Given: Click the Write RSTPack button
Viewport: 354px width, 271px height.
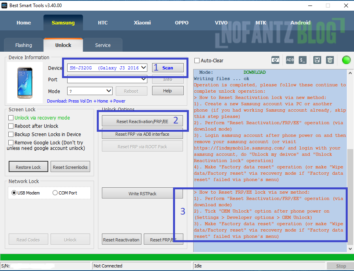Looking at the screenshot, I should [142, 193].
